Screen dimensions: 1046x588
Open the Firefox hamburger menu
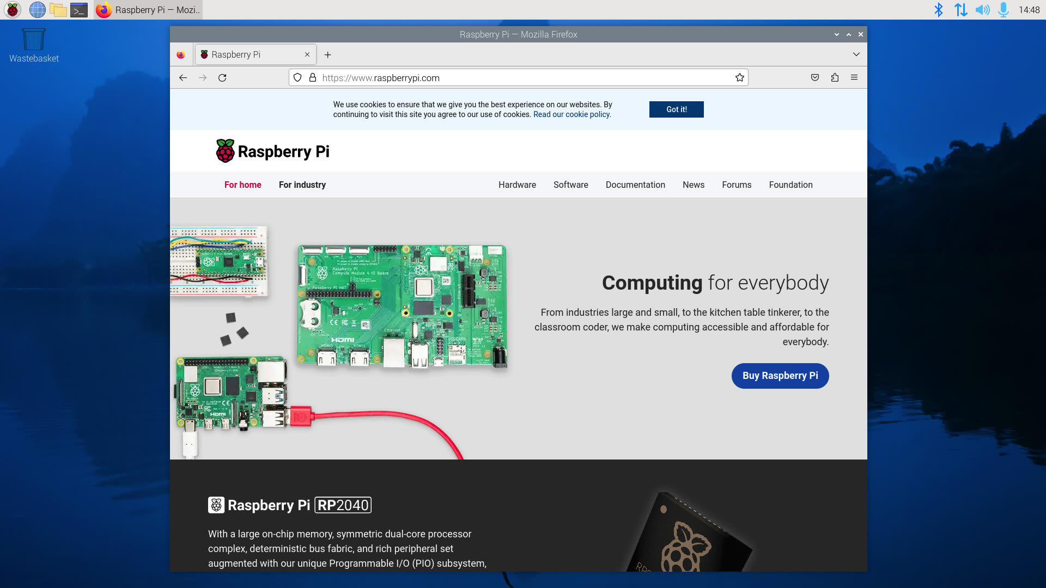click(x=855, y=77)
